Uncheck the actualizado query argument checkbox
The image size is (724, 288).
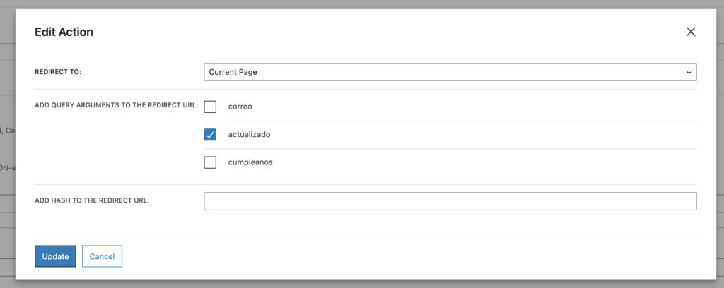tap(210, 134)
